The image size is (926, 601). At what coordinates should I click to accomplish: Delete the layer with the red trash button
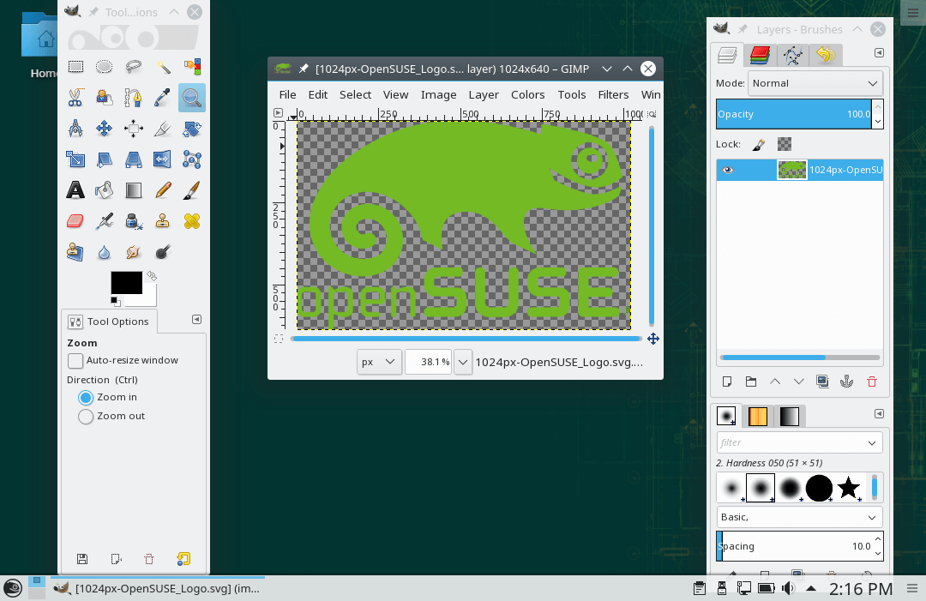click(x=872, y=382)
